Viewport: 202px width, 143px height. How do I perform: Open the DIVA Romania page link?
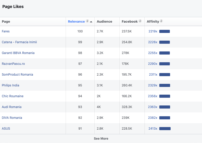point(12,118)
